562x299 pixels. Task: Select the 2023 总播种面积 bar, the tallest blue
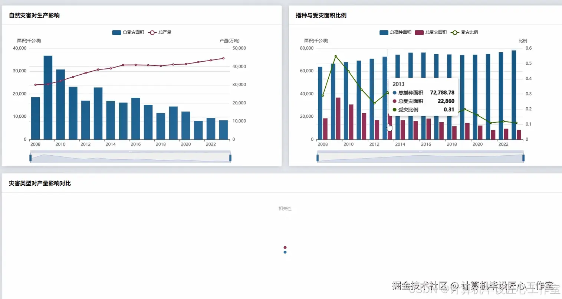[514, 95]
